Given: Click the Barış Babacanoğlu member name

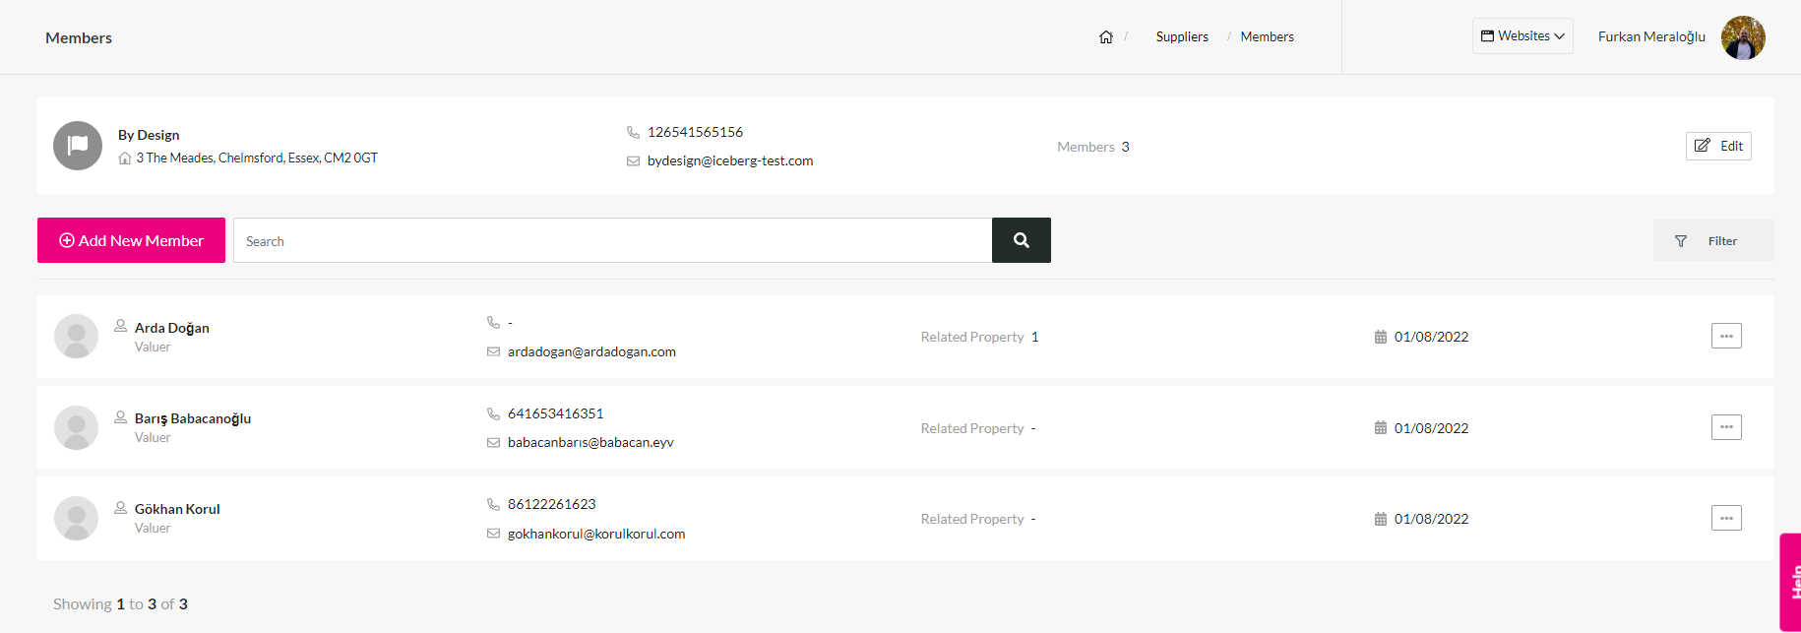Looking at the screenshot, I should [193, 418].
